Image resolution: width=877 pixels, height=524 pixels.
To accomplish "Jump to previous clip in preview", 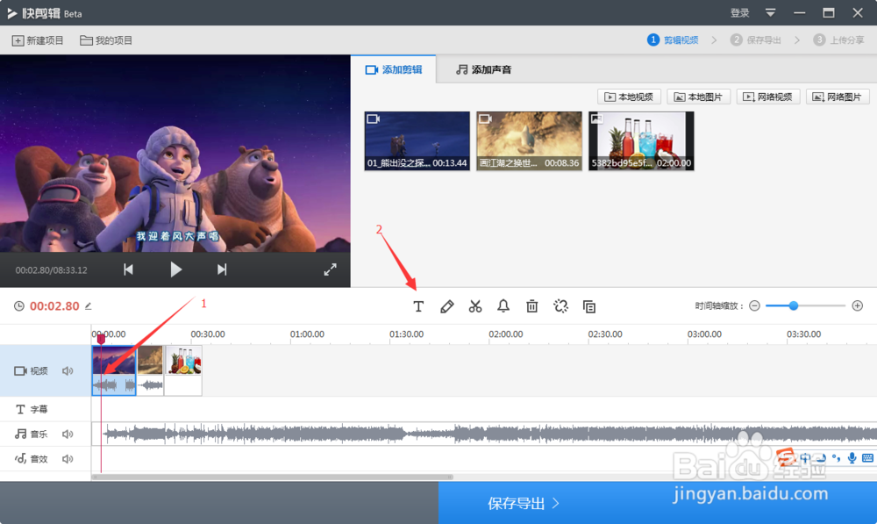I will [128, 269].
